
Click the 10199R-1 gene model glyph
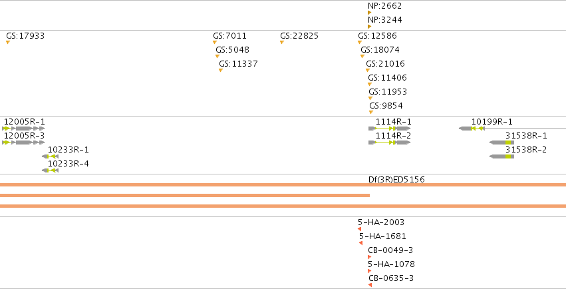tap(512, 129)
